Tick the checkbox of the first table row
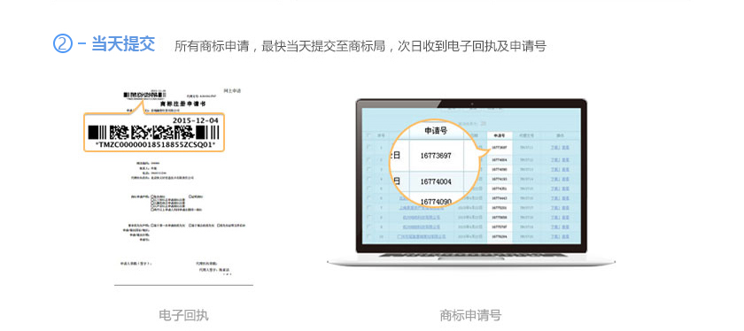This screenshot has width=744, height=331. tap(369, 148)
